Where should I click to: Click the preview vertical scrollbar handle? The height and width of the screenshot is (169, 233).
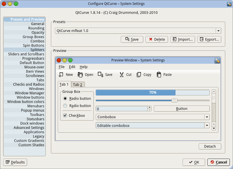[214, 98]
